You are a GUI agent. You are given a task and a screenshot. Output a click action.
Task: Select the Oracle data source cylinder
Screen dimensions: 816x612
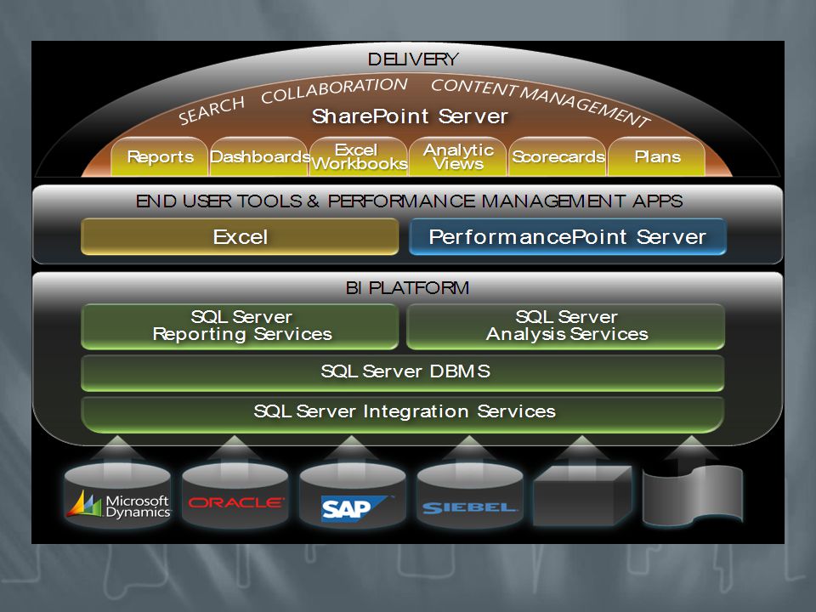[x=235, y=497]
